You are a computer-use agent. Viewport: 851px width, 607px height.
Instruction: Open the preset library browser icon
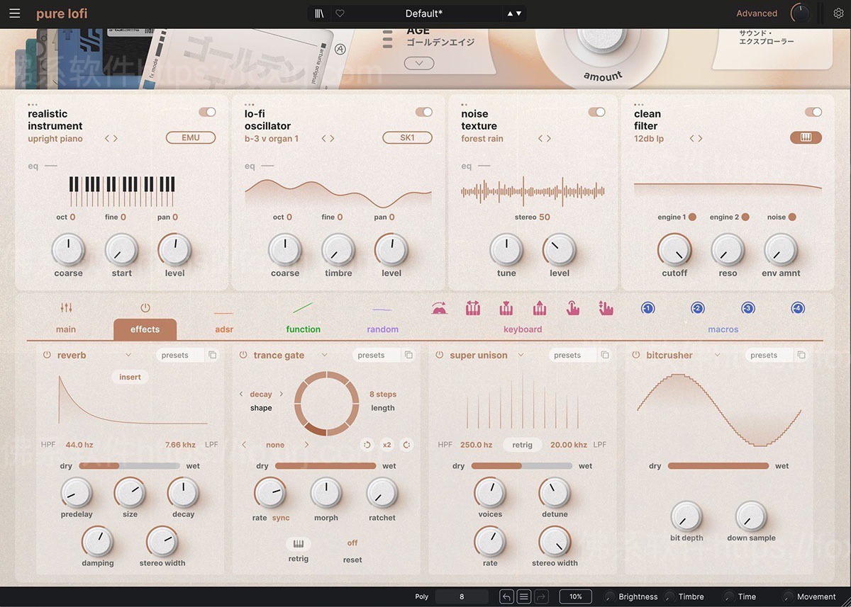(x=318, y=13)
